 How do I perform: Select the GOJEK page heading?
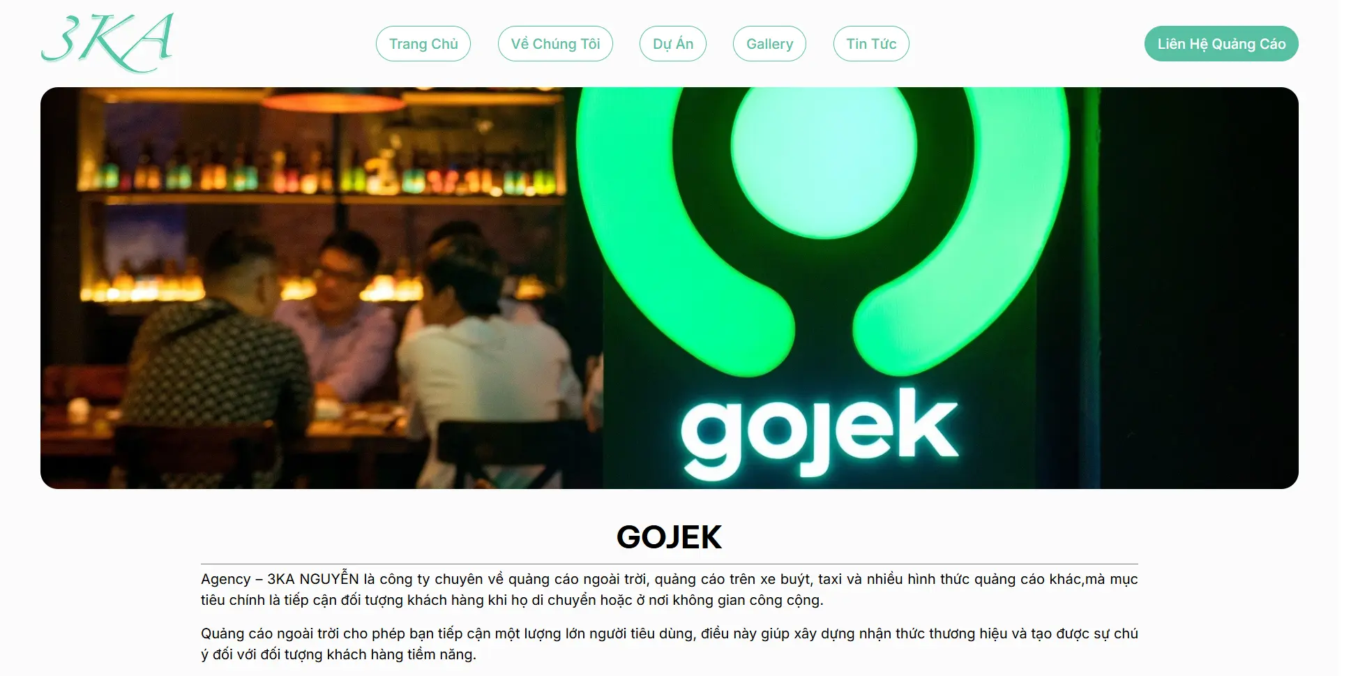point(670,537)
